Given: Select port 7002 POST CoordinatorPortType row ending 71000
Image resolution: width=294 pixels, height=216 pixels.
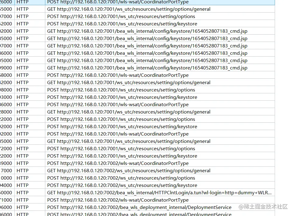Looking at the screenshot, I should [137, 200].
